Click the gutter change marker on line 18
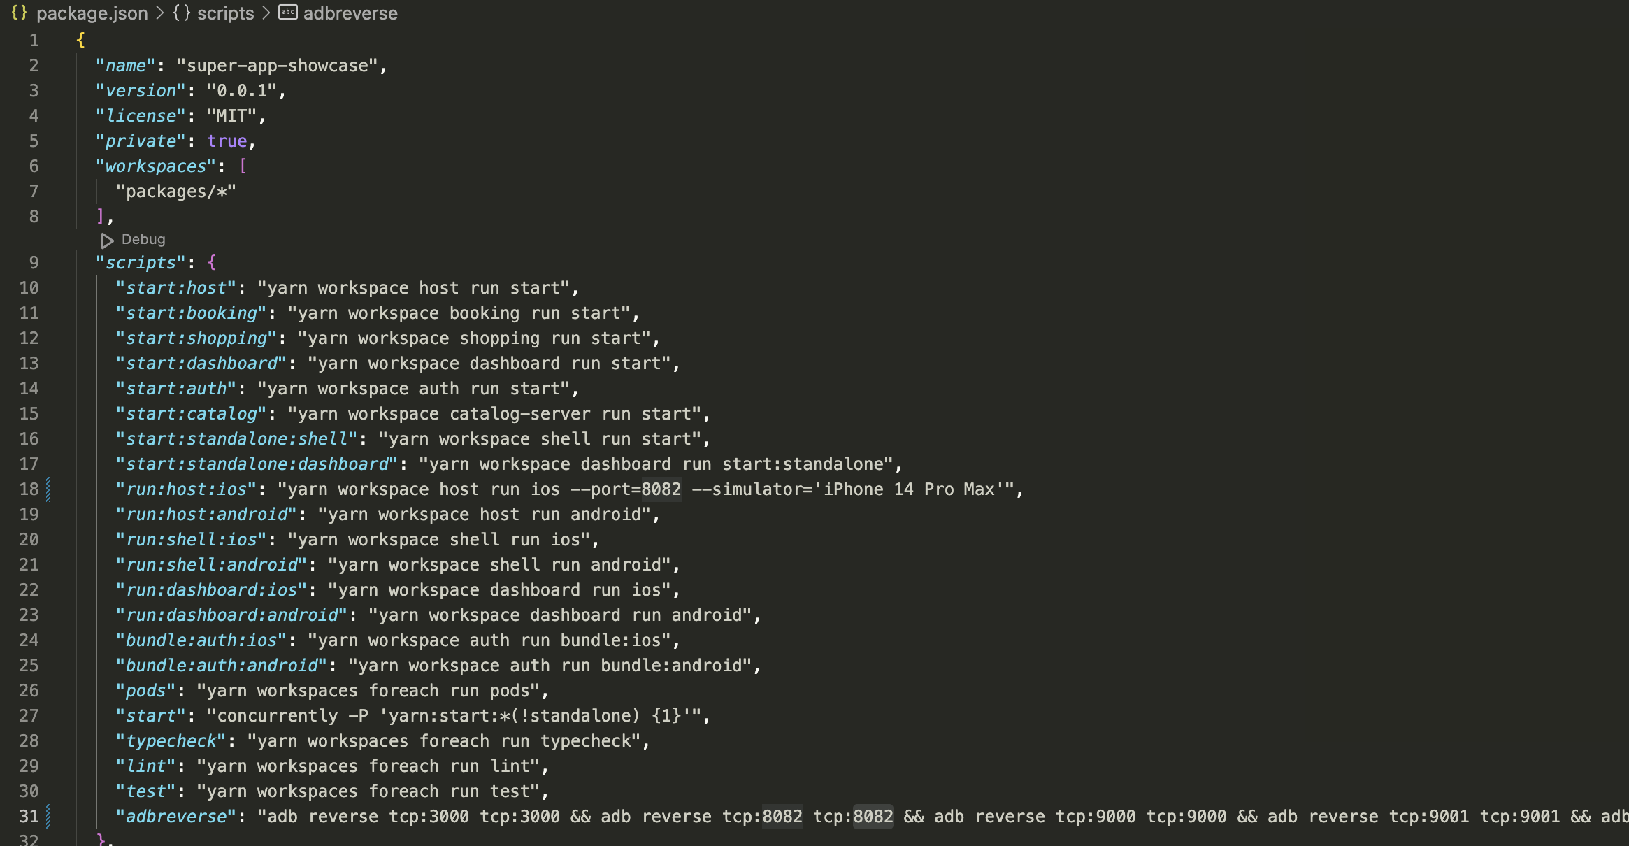1629x846 pixels. [48, 489]
